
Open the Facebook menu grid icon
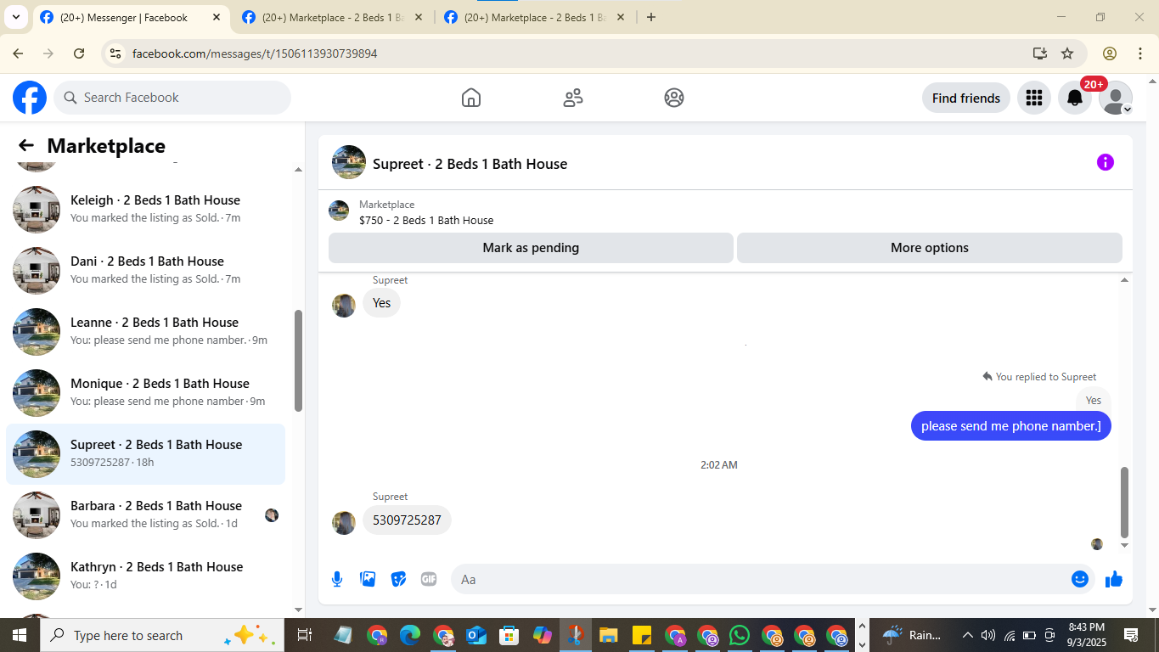pyautogui.click(x=1033, y=98)
